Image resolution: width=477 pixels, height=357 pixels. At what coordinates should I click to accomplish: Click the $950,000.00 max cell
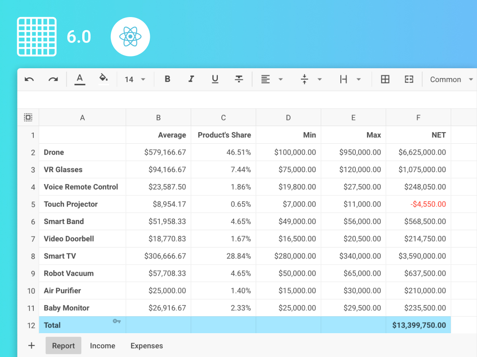[353, 152]
